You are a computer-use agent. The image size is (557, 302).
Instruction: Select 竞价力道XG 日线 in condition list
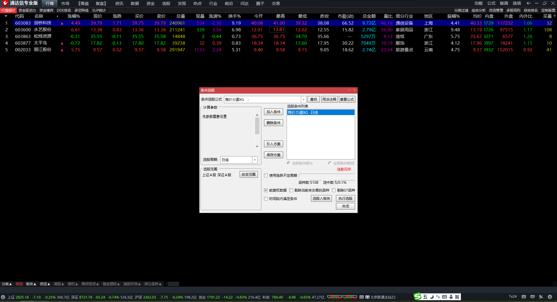coord(321,112)
